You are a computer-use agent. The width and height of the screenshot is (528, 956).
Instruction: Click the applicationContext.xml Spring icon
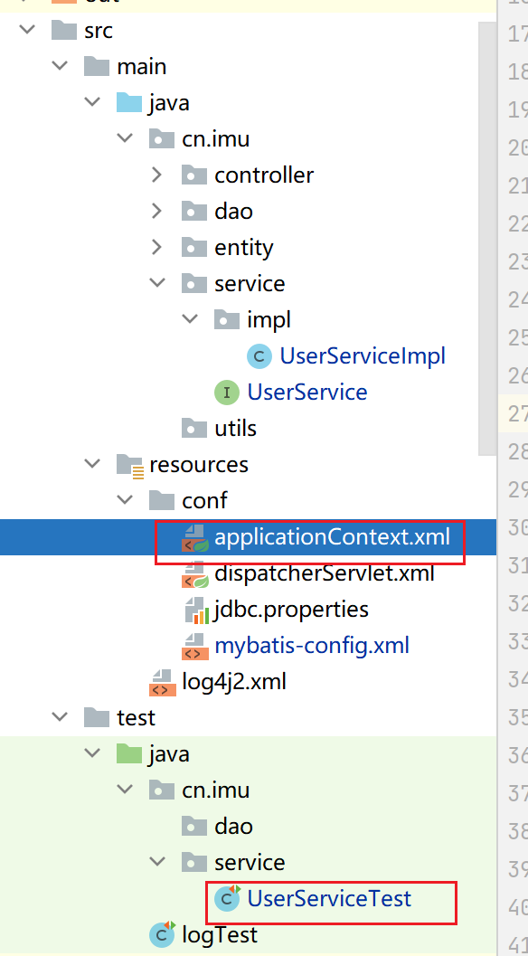click(195, 538)
